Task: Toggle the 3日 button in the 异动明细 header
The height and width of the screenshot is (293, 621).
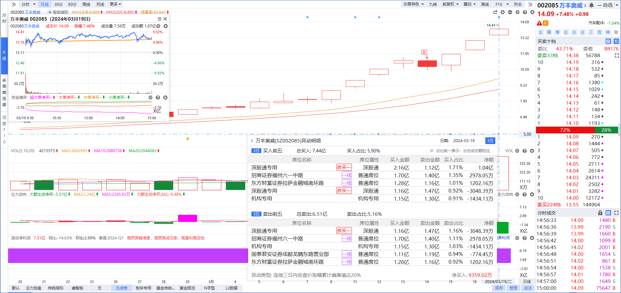Action: coord(490,141)
